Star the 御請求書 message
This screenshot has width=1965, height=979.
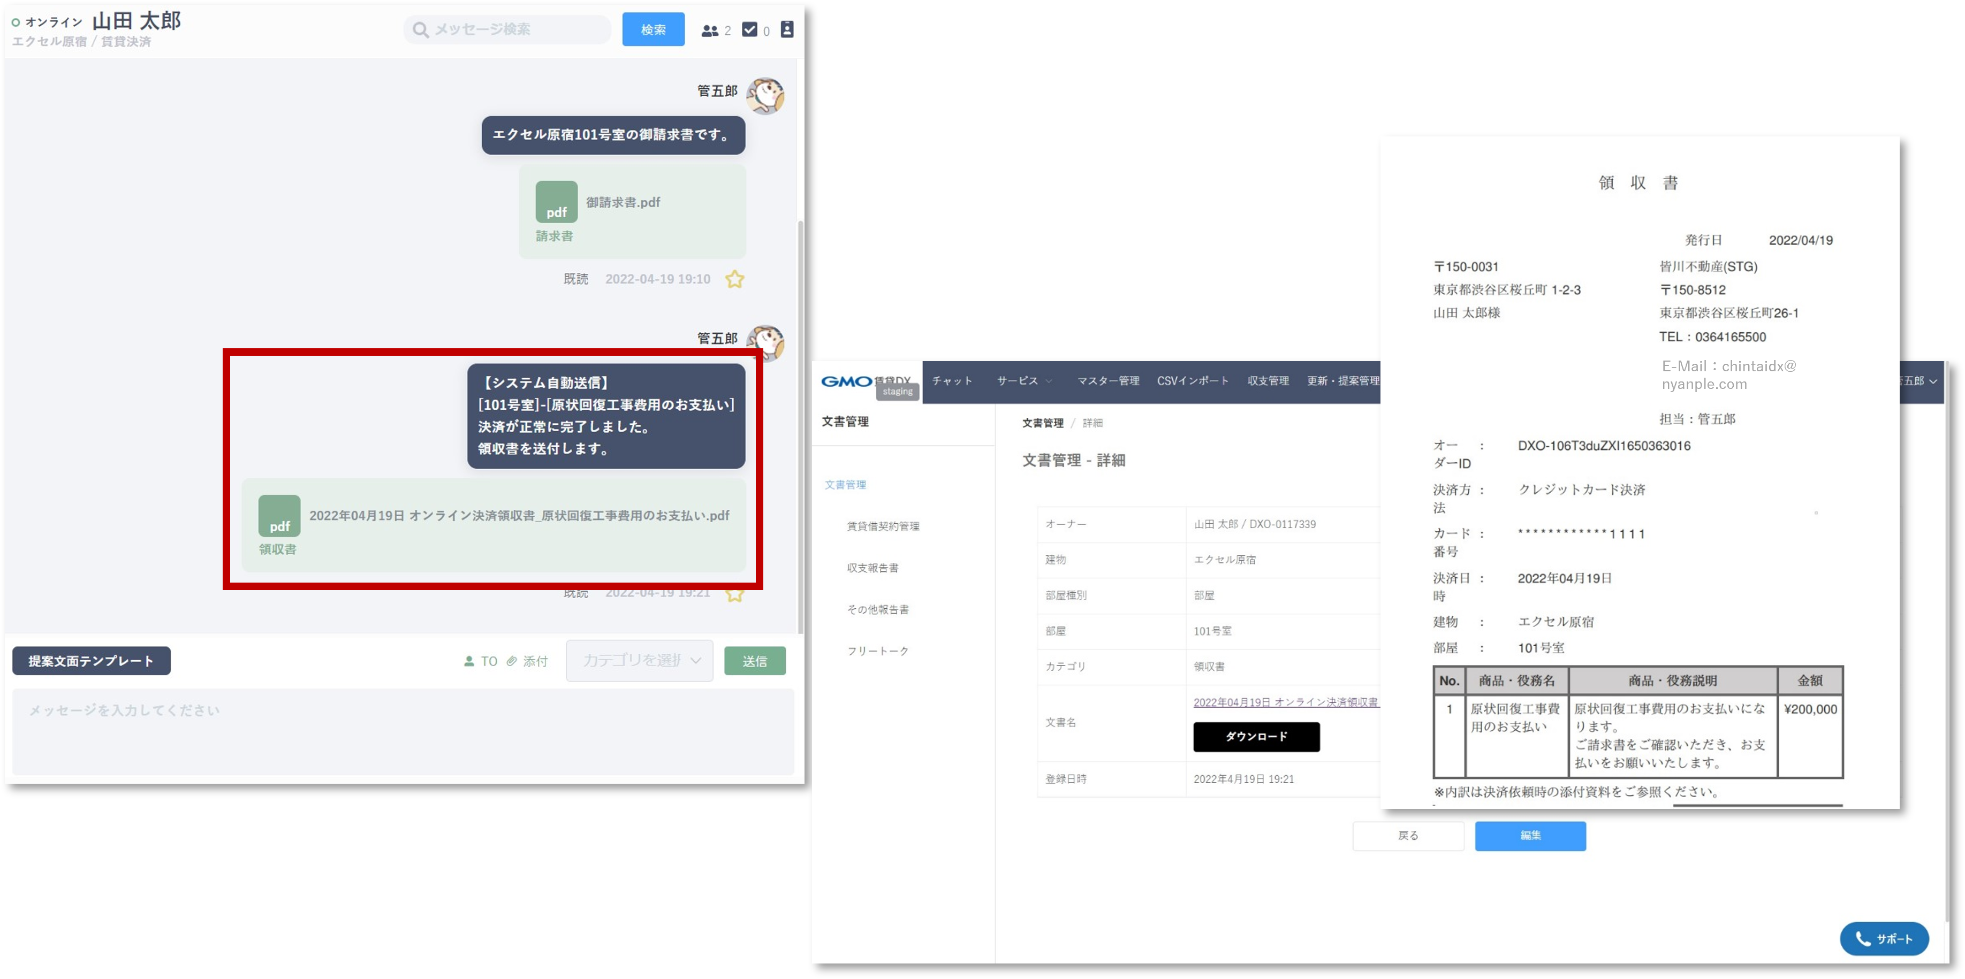(734, 280)
